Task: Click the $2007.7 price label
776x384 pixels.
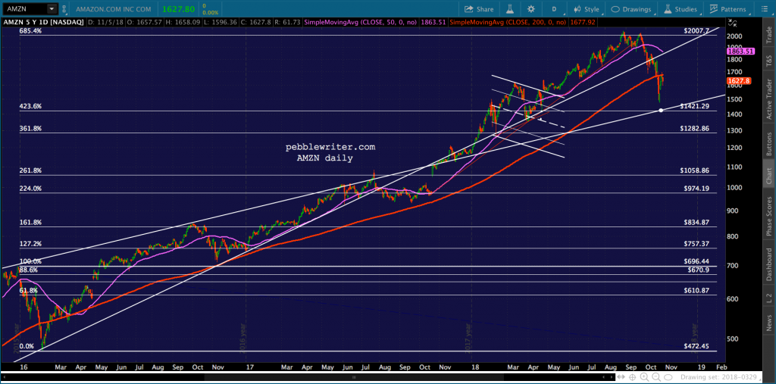Action: [696, 31]
